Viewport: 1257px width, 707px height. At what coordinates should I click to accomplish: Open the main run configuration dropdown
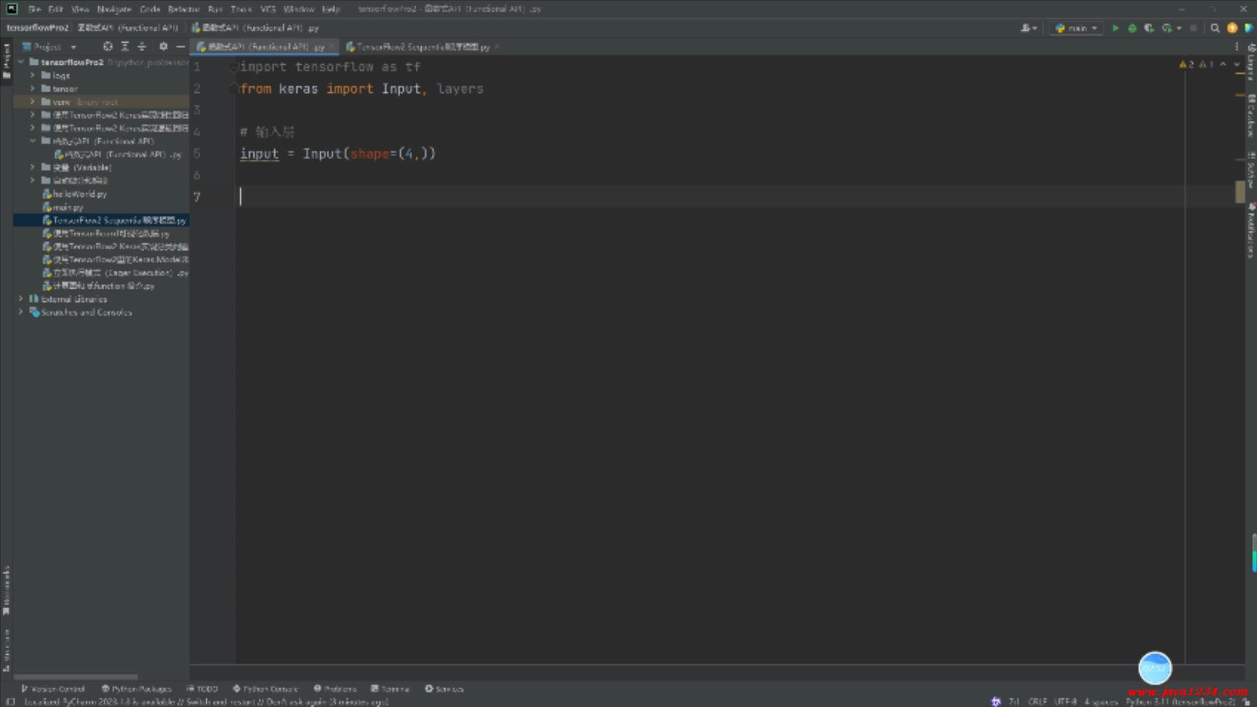point(1076,28)
